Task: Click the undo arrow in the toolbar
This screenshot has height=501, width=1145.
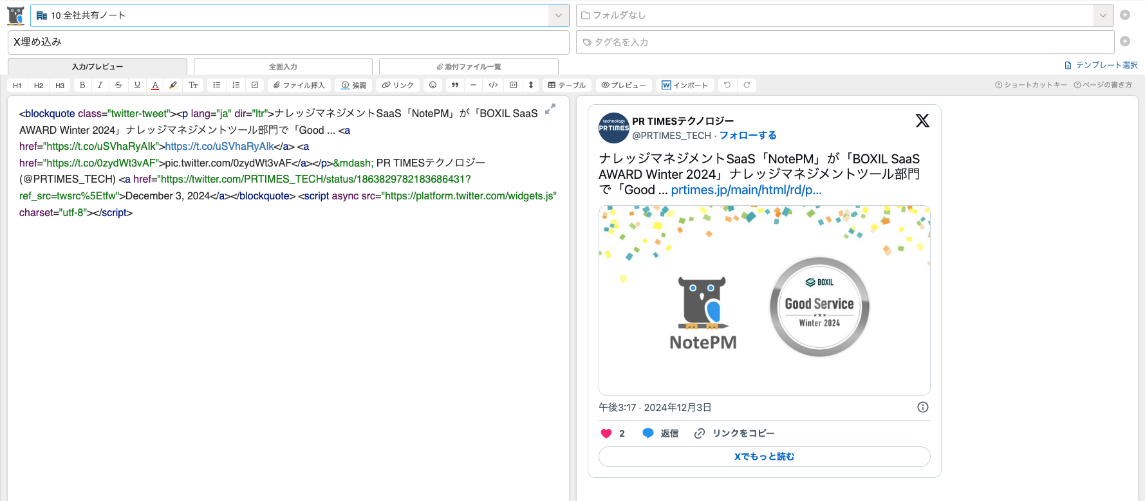Action: coord(727,85)
